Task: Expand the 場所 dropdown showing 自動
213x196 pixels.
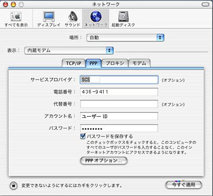Action: click(125, 38)
